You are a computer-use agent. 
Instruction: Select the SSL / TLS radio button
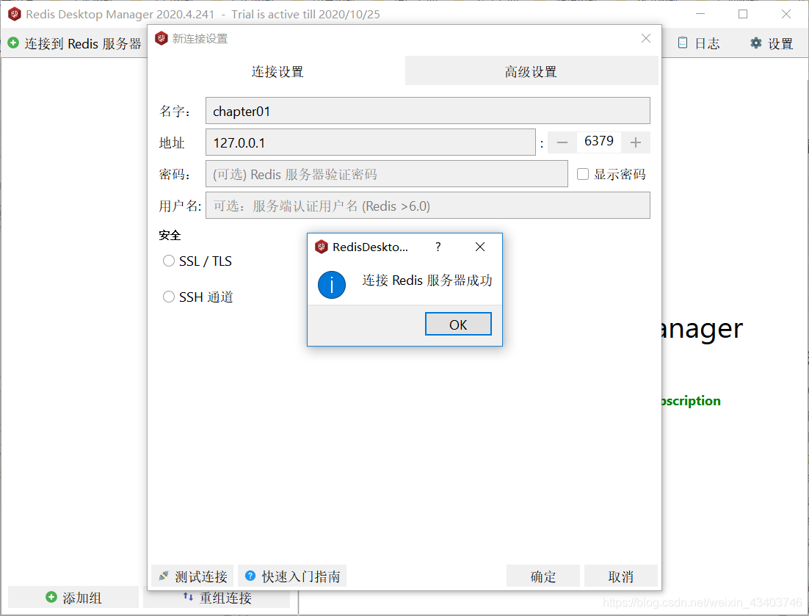(168, 261)
